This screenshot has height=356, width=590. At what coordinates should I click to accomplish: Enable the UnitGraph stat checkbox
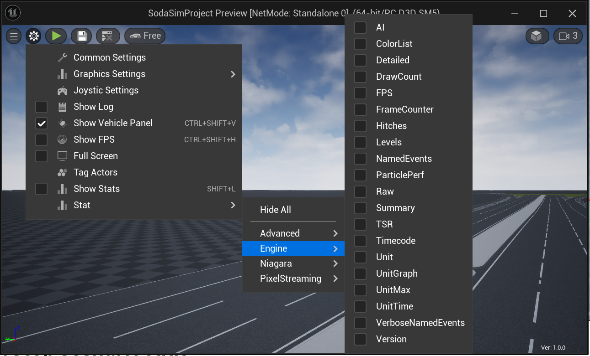[x=361, y=273]
